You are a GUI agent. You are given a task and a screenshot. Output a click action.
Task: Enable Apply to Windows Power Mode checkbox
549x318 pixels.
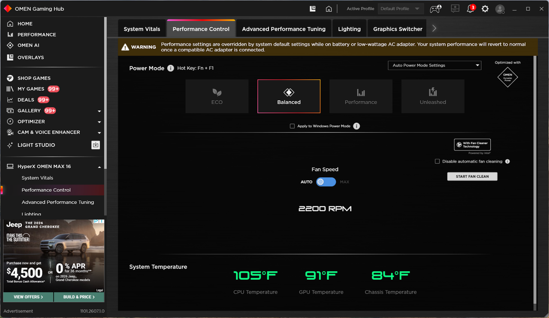292,126
